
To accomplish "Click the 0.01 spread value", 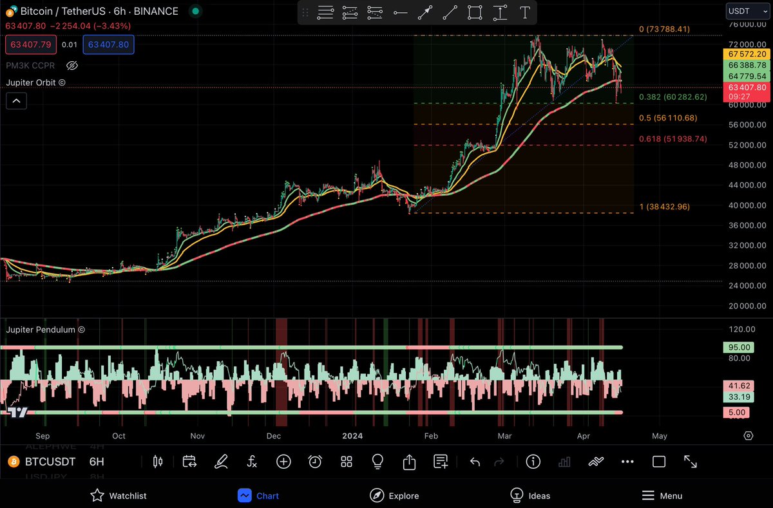I will (70, 45).
